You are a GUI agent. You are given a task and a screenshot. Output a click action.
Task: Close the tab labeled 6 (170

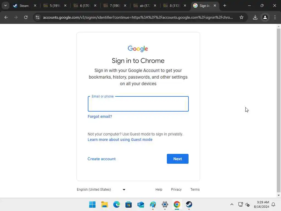95,5
